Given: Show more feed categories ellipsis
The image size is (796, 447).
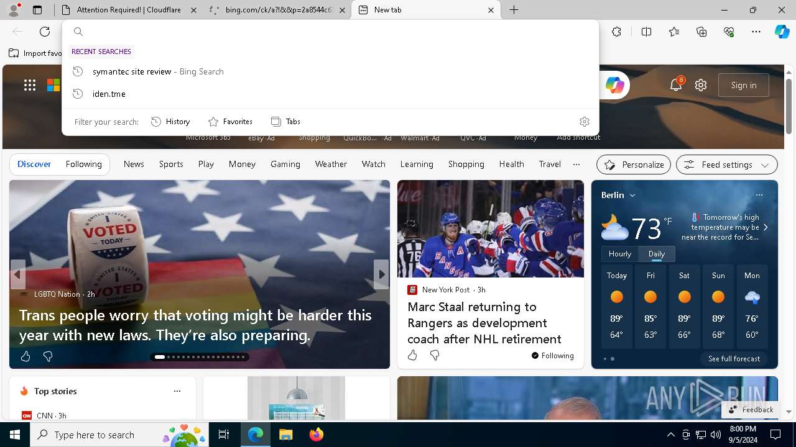Looking at the screenshot, I should [x=576, y=165].
